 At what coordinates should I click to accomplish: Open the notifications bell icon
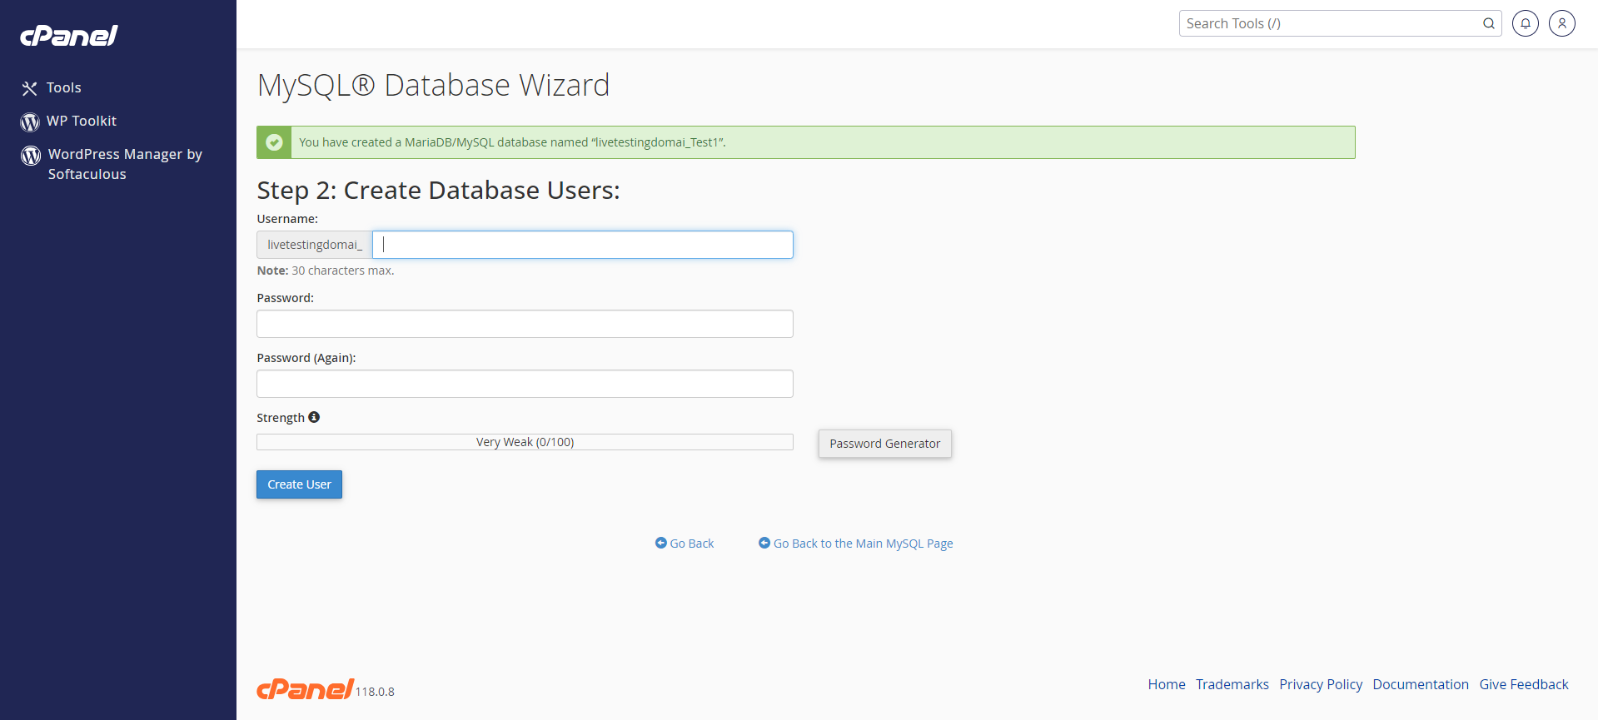(x=1526, y=23)
